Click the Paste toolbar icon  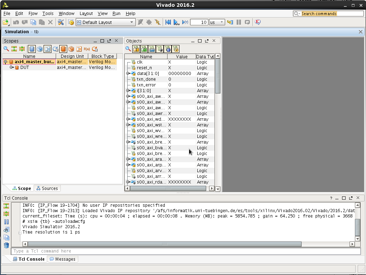pos(42,22)
